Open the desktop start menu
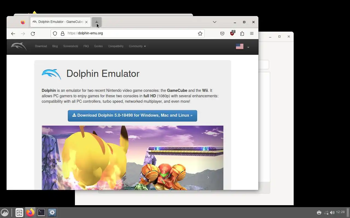350x218 pixels. pyautogui.click(x=5, y=213)
